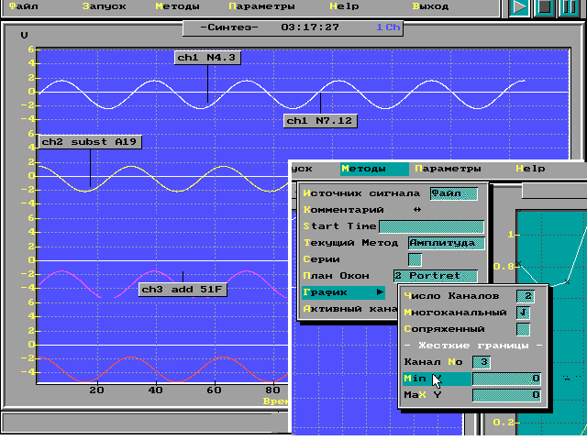Viewport: 587px width, 440px height.
Task: Open the Источник сигнала 'Файл' selector
Action: click(x=454, y=193)
